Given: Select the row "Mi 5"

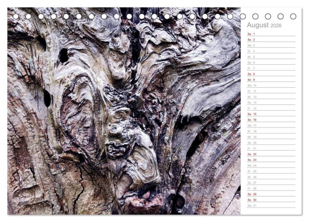Looking at the screenshot, I should (x=271, y=57).
